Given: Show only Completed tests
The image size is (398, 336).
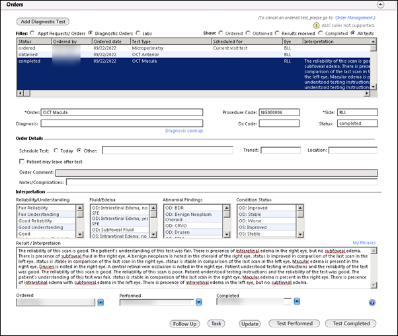Looking at the screenshot, I should pos(321,33).
